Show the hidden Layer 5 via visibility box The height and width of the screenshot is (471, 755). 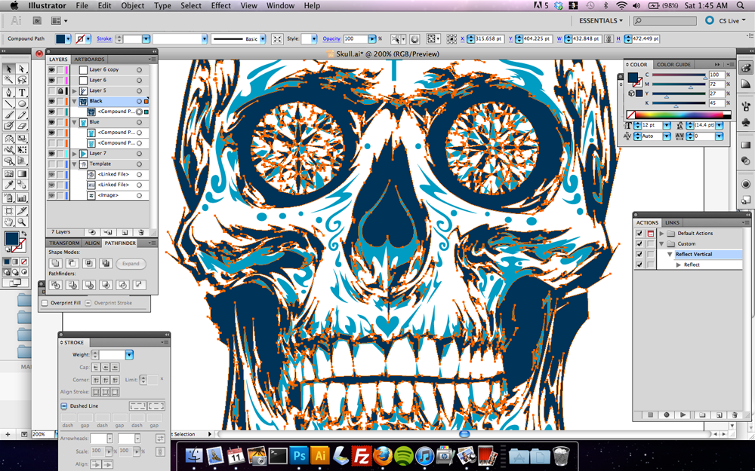click(x=51, y=90)
